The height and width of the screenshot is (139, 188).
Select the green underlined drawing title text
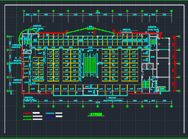[96, 114]
